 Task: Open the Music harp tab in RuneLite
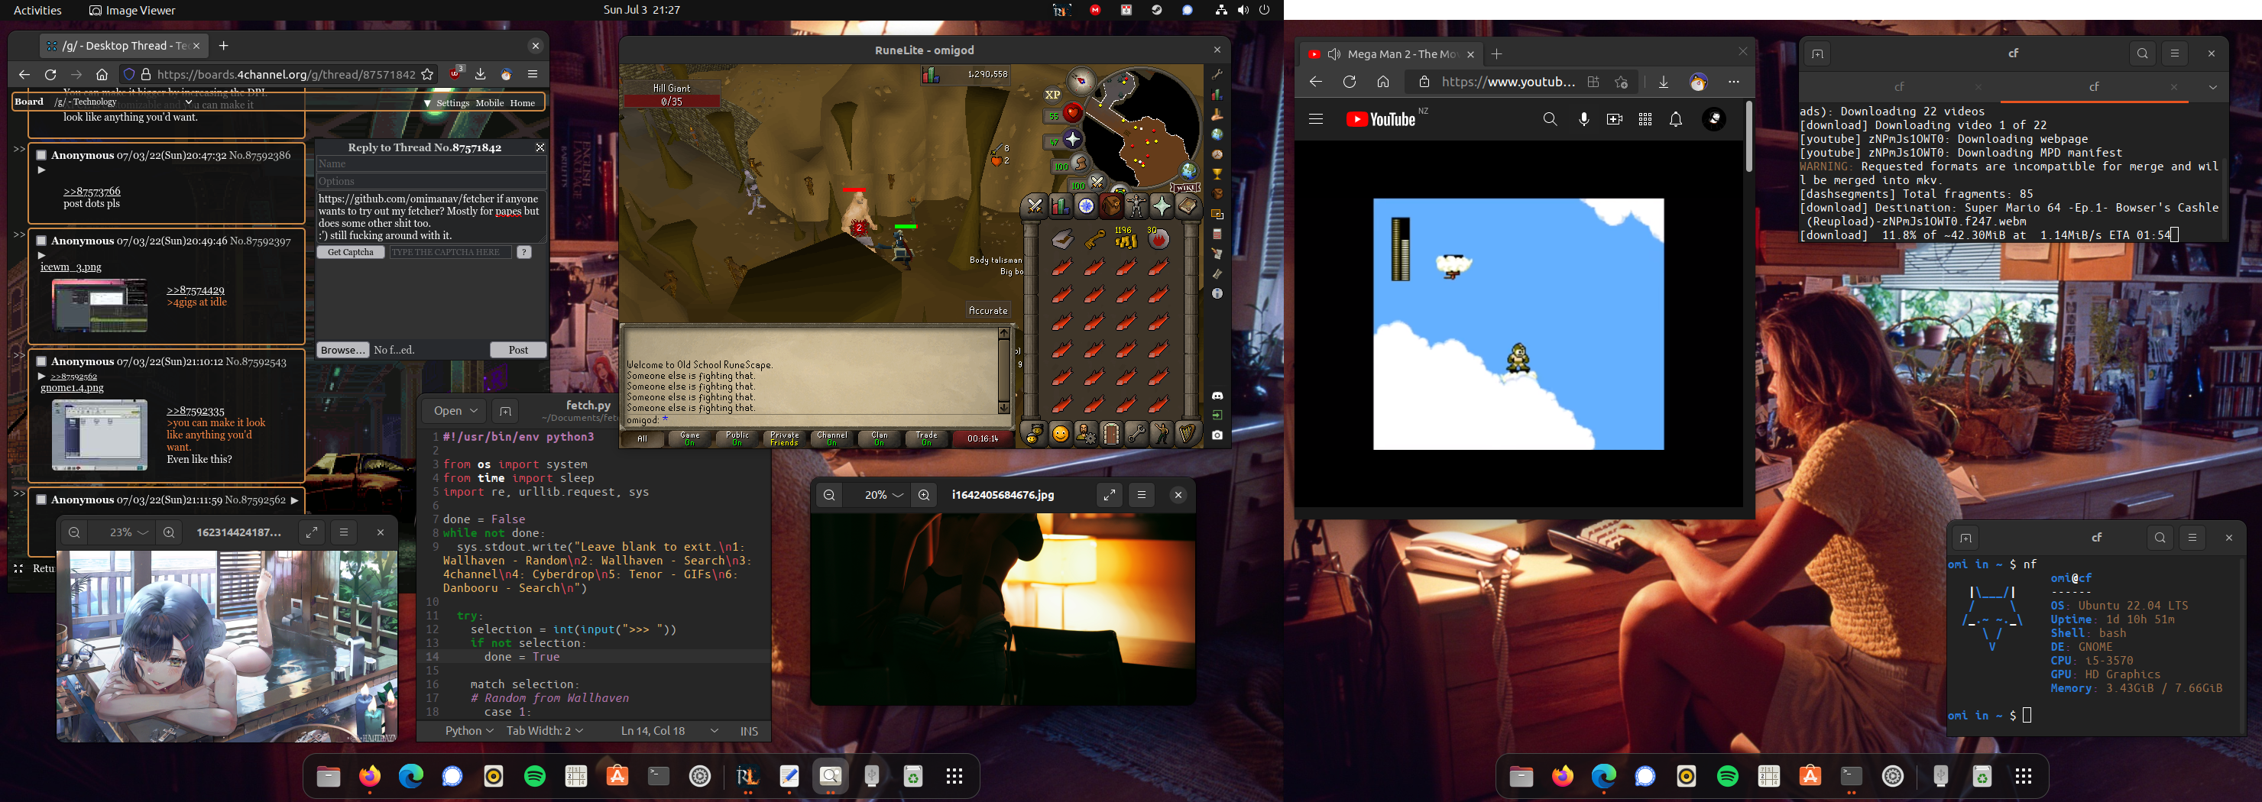tap(1188, 435)
